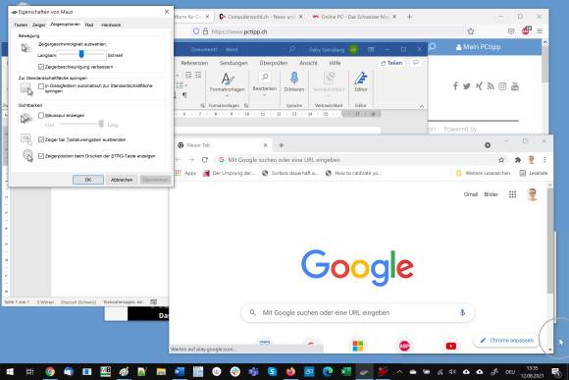Click the Teilen button in Word
The width and height of the screenshot is (569, 380).
click(x=391, y=63)
